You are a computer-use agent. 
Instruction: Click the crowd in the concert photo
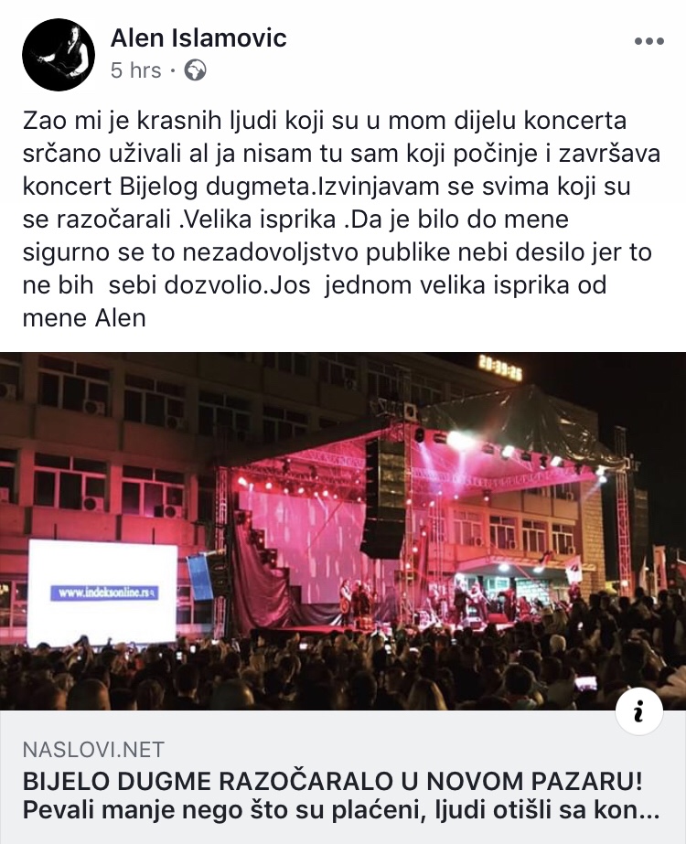[x=343, y=673]
